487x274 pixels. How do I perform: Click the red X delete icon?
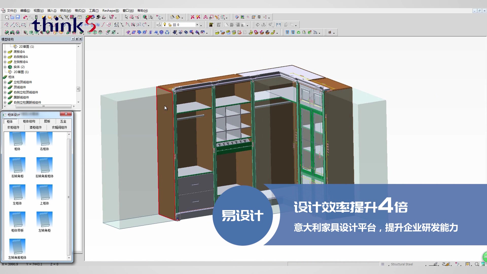[193, 17]
